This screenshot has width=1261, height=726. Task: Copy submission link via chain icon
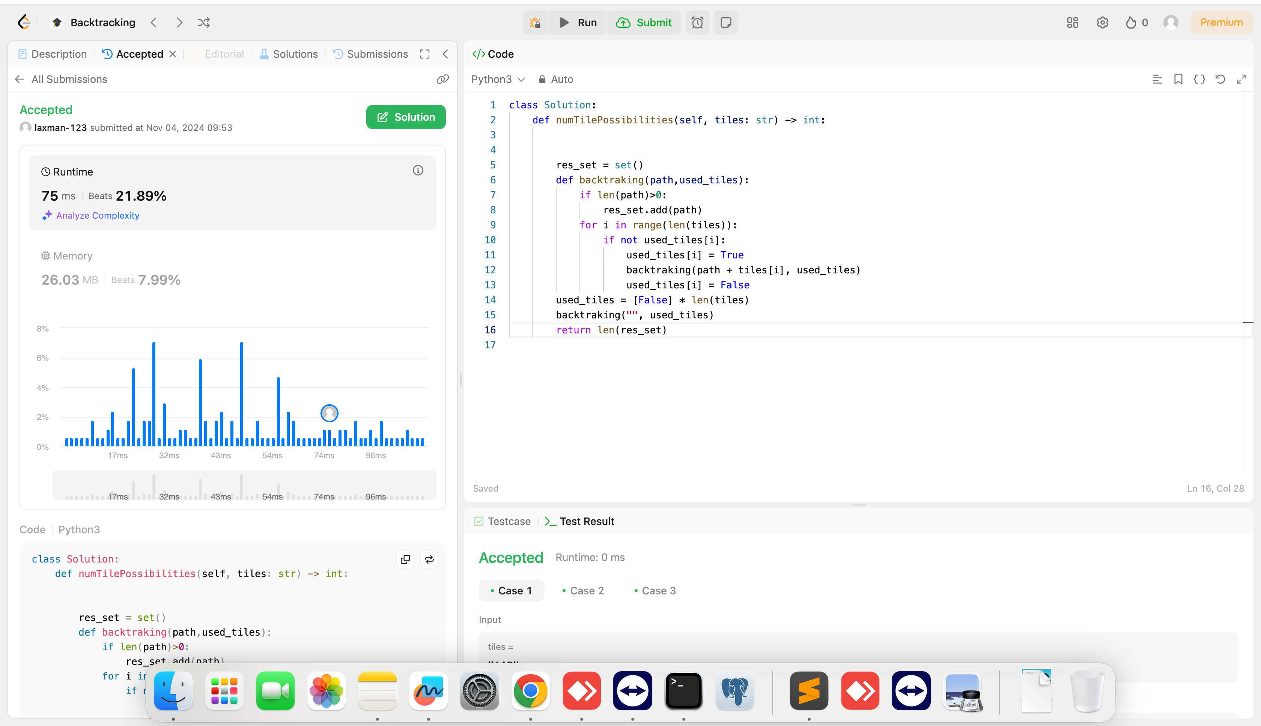click(442, 79)
